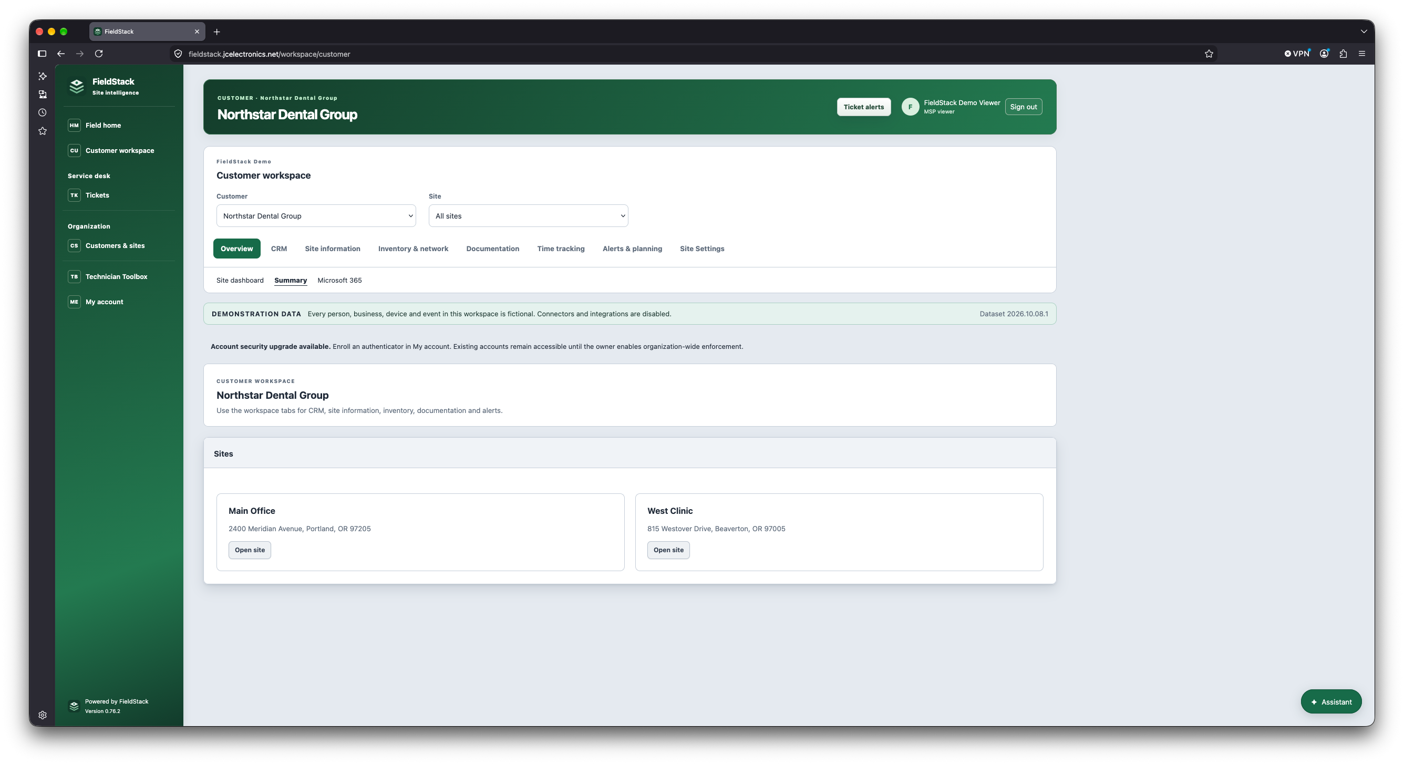
Task: Click the ME My account icon
Action: [74, 302]
